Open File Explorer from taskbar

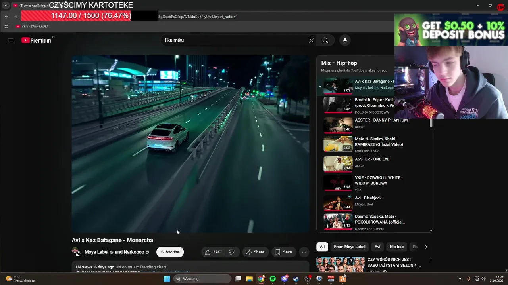(250, 279)
